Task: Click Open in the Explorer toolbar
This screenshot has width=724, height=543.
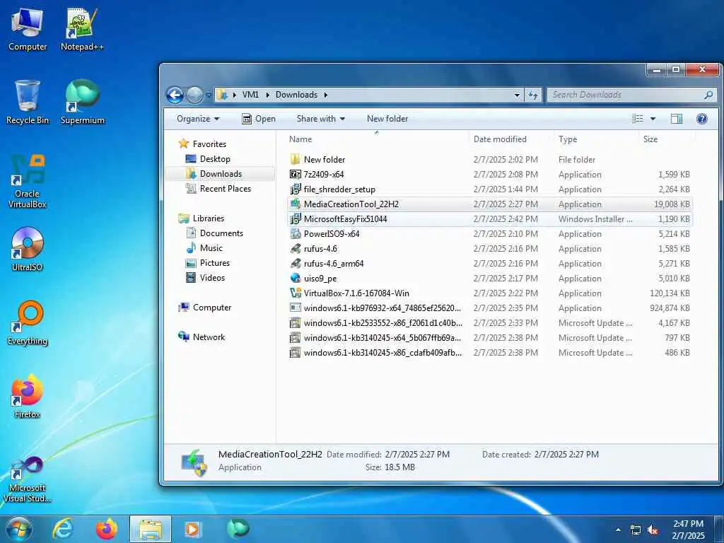Action: coord(259,119)
